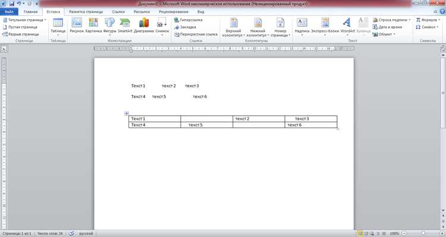This screenshot has height=237, width=446.
Task: Open Номер страницы menu
Action: coord(281,27)
